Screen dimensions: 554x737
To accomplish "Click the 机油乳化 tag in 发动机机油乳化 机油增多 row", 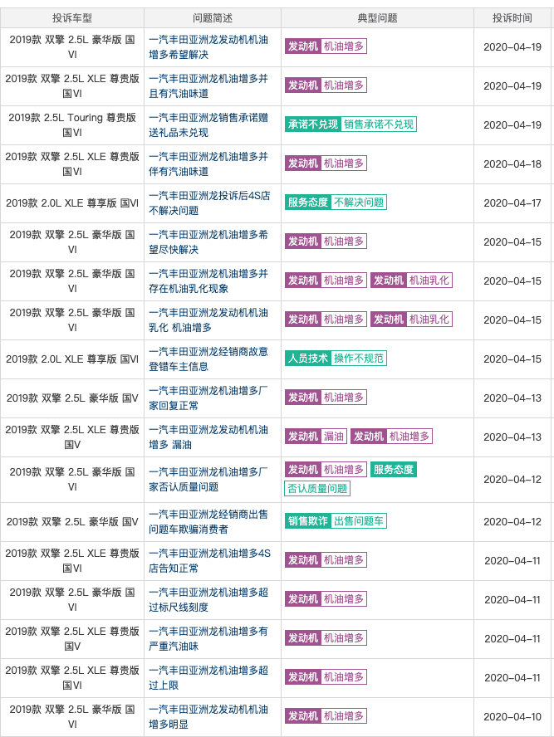I will (x=429, y=320).
